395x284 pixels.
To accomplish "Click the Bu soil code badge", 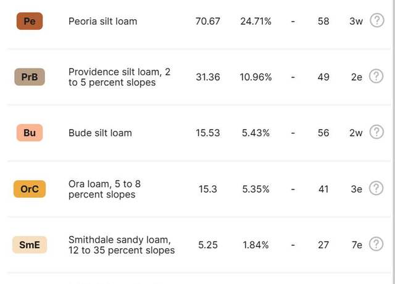I will pyautogui.click(x=30, y=133).
